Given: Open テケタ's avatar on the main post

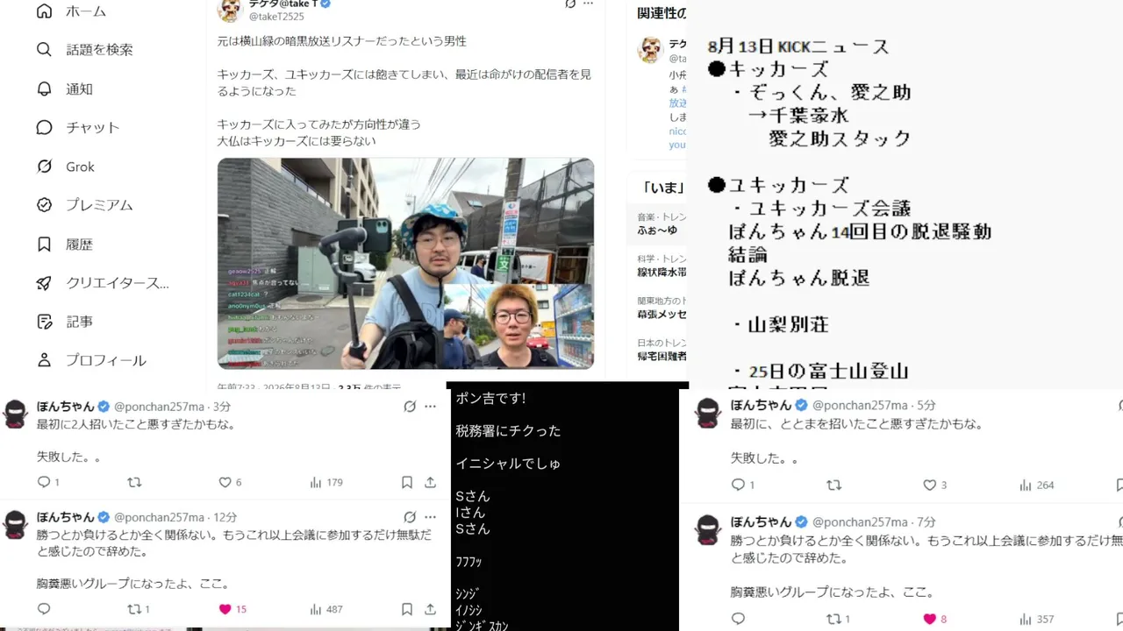Looking at the screenshot, I should tap(230, 10).
